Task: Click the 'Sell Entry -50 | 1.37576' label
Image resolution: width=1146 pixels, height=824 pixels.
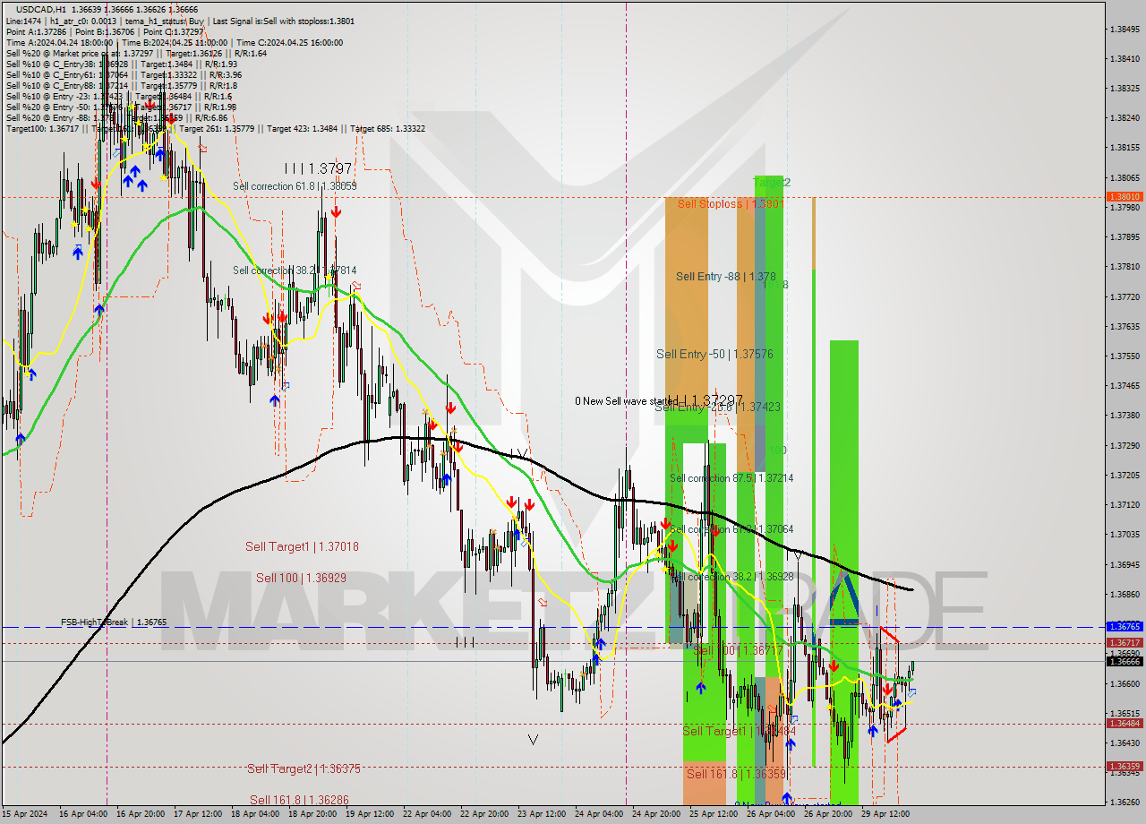Action: pyautogui.click(x=714, y=354)
